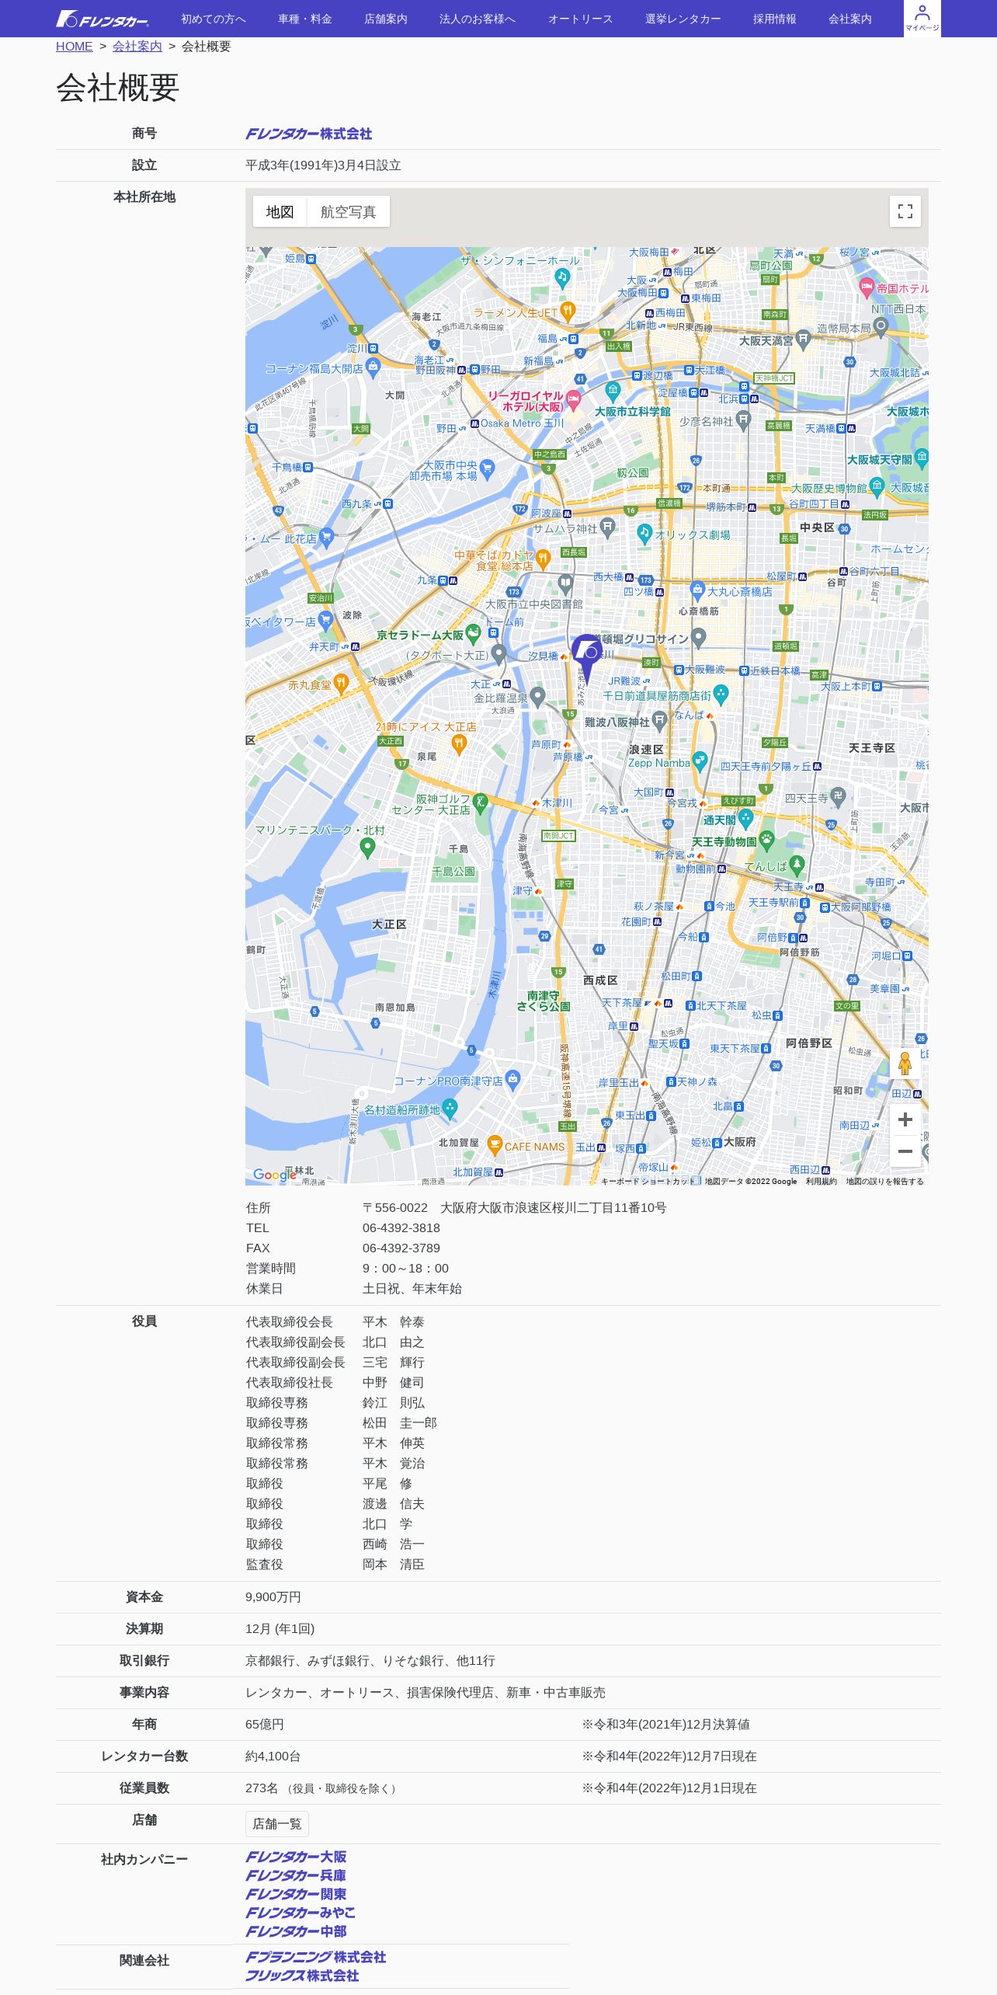Screen dimensions: 997x1995
Task: Open the Fレンタカー関東 company link
Action: [296, 1894]
